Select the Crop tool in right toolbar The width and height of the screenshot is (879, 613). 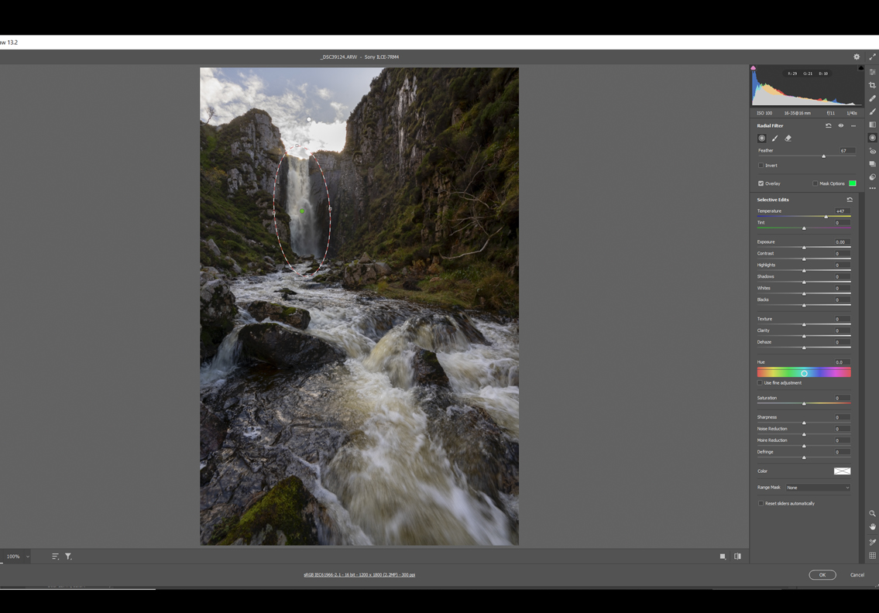click(872, 85)
